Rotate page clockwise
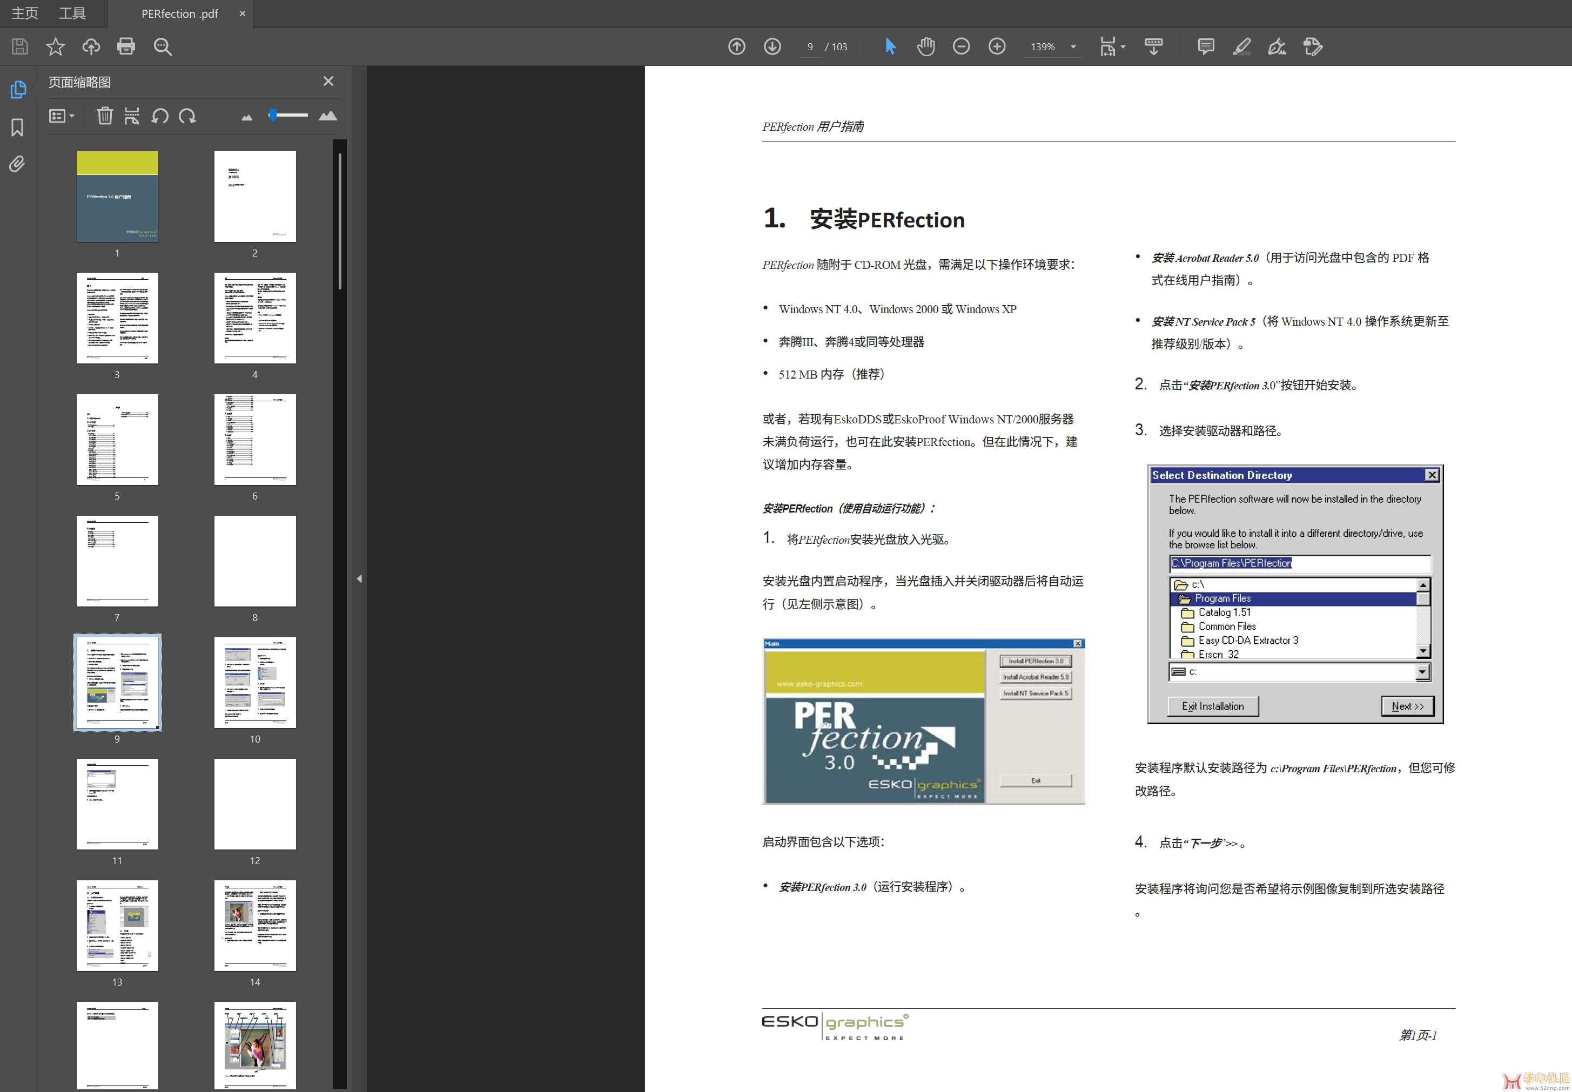This screenshot has height=1092, width=1572. (x=187, y=116)
